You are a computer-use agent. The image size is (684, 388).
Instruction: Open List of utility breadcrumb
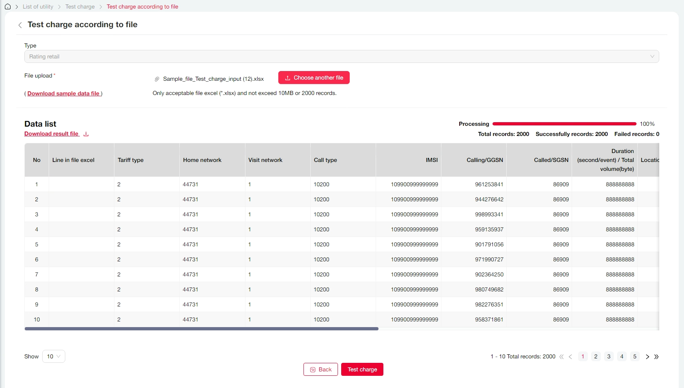pos(38,6)
